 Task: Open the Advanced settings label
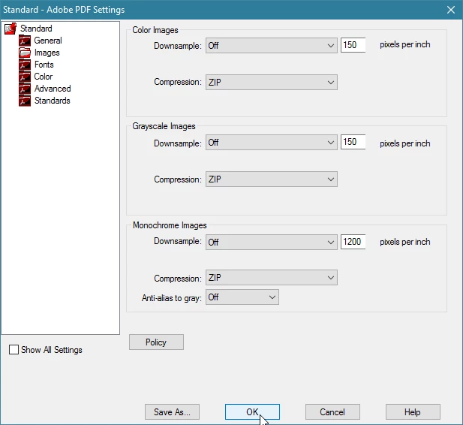coord(53,89)
